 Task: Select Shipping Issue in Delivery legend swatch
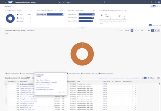[x=68, y=73]
